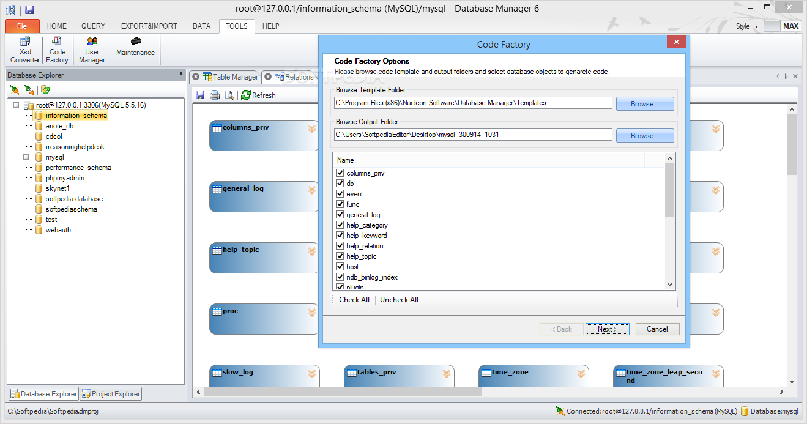Open the EXPORT&IMPORT ribbon tab
The width and height of the screenshot is (807, 424).
point(149,26)
